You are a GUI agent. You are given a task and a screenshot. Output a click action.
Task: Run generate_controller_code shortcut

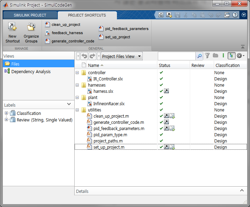coord(69,41)
